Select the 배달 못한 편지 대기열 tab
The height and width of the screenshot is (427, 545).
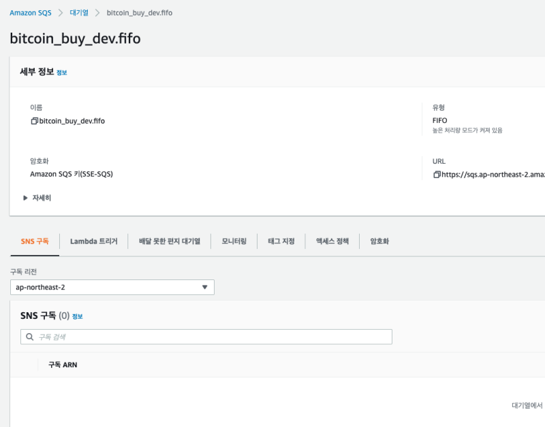point(170,241)
